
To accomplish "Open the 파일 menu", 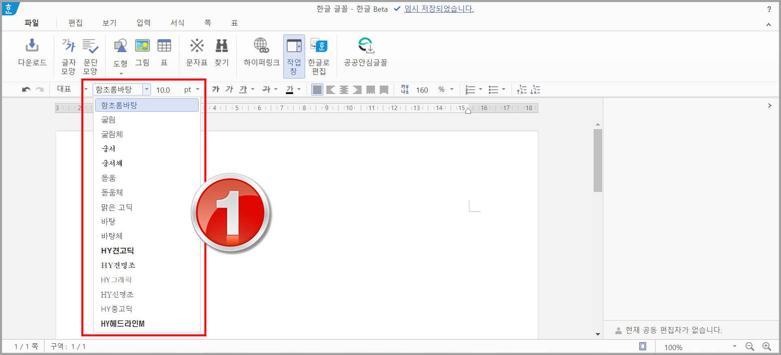I will [x=32, y=23].
